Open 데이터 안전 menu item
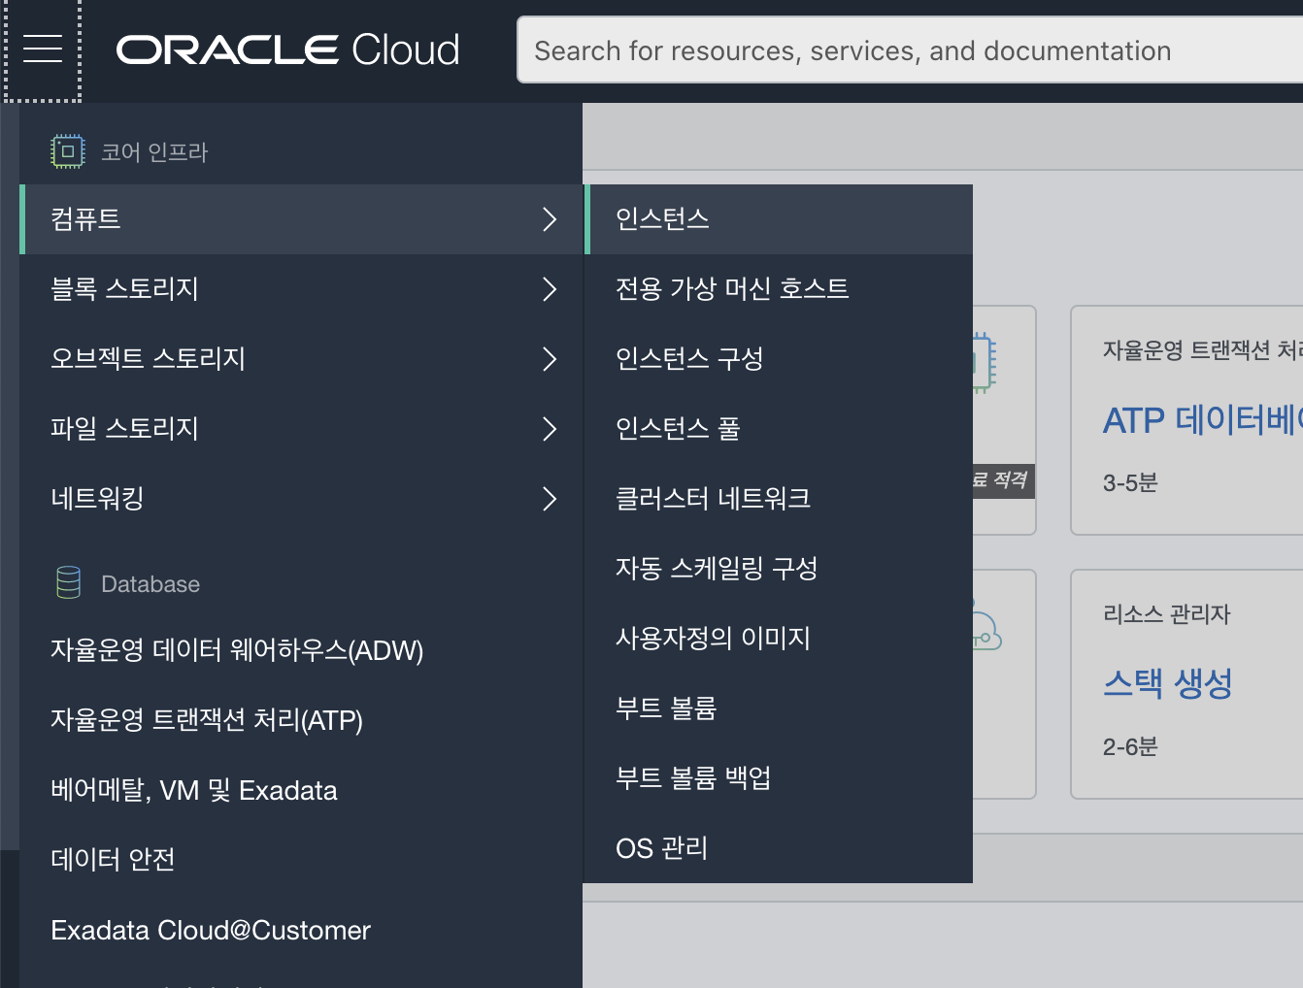Image resolution: width=1303 pixels, height=988 pixels. click(x=301, y=860)
